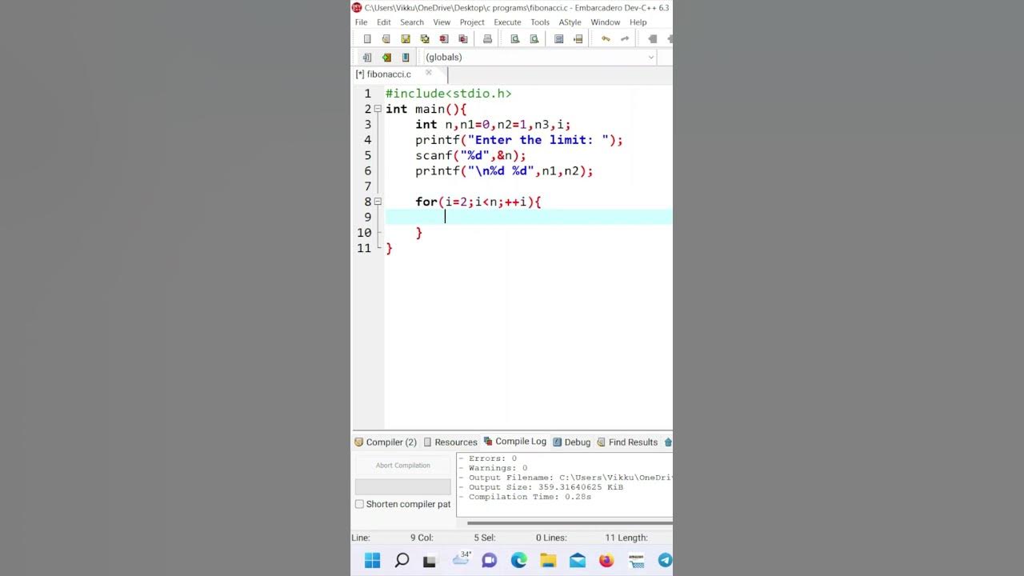Click the Redo toolbar icon

pyautogui.click(x=625, y=39)
